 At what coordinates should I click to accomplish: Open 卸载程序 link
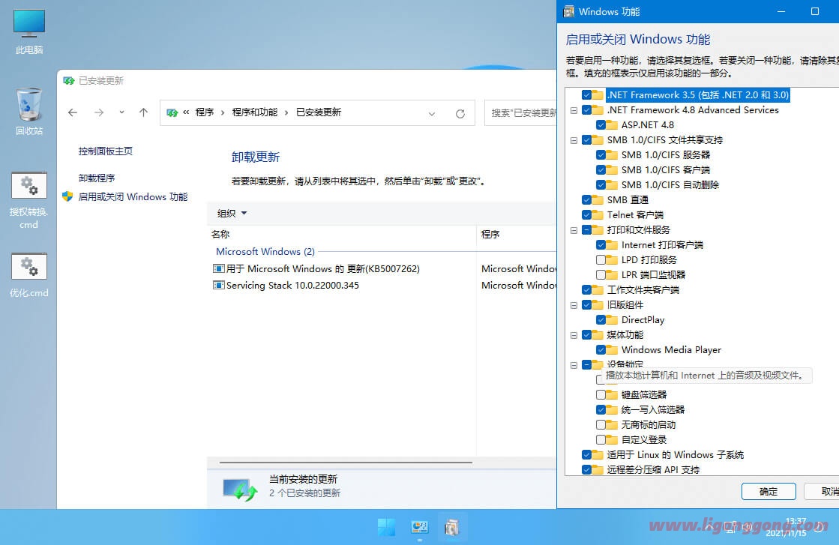click(96, 178)
